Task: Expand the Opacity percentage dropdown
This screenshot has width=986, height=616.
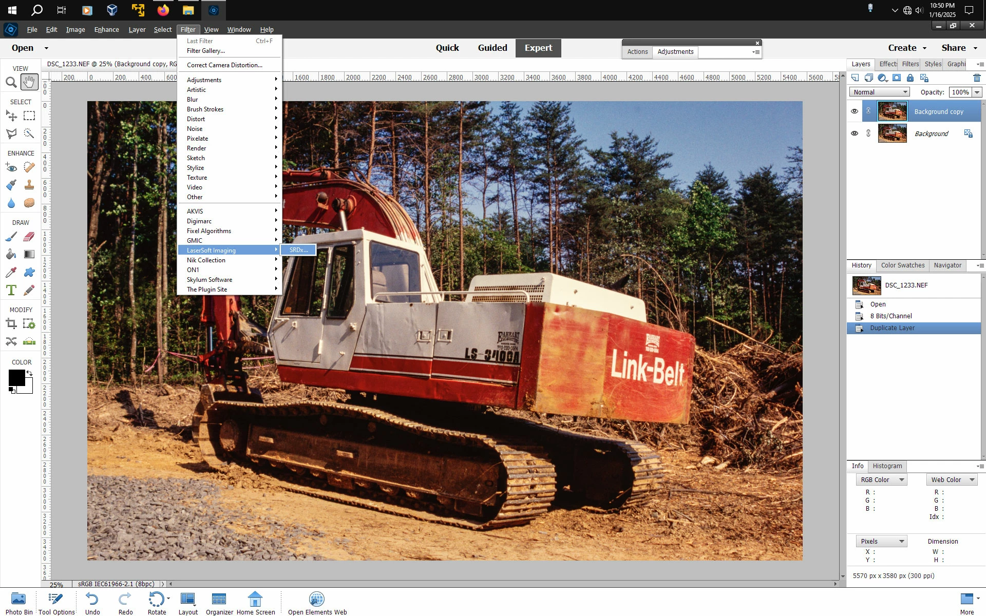Action: coord(977,92)
